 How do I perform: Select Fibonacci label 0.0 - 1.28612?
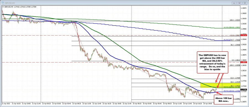pos(235,60)
